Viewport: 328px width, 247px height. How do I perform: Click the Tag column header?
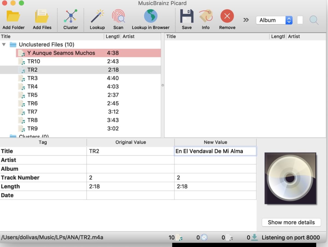pyautogui.click(x=43, y=142)
